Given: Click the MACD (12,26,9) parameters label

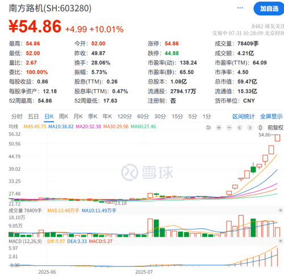Looking at the screenshot, I should 25,241.
